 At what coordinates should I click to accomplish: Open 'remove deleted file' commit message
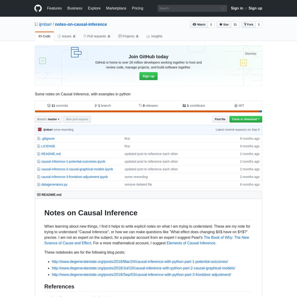(x=138, y=184)
